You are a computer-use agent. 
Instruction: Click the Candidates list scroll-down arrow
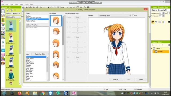point(63,80)
